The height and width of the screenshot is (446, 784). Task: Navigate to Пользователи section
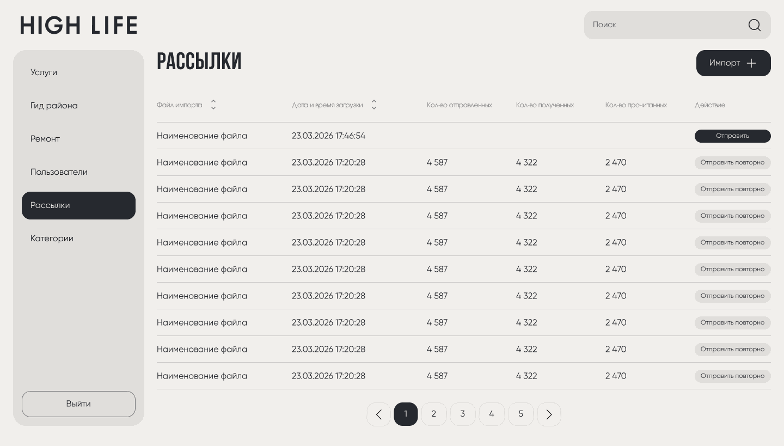pyautogui.click(x=59, y=172)
